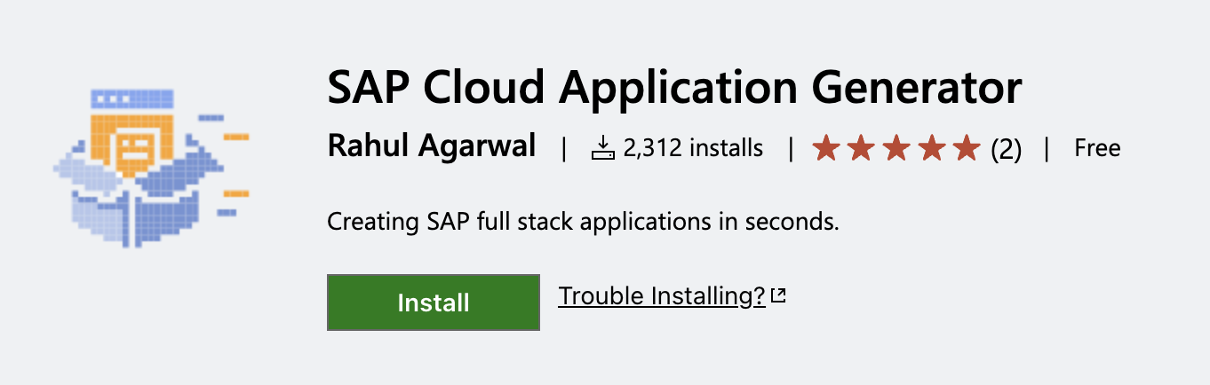
Task: Open publisher Rahul Agarwal's page
Action: [432, 146]
